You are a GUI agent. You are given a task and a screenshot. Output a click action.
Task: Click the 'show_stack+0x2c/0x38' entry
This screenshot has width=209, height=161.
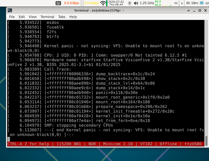pos(120,79)
